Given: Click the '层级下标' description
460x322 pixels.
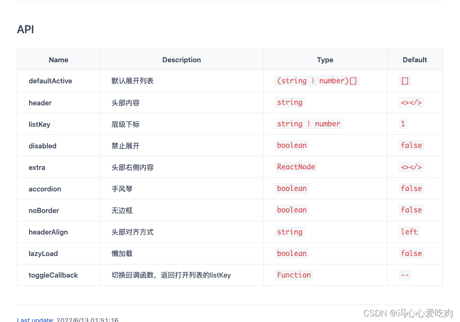Looking at the screenshot, I should [x=126, y=124].
